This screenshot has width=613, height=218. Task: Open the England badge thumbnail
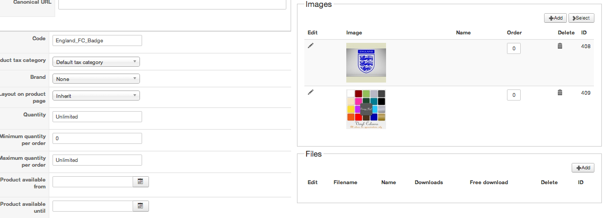pyautogui.click(x=366, y=62)
